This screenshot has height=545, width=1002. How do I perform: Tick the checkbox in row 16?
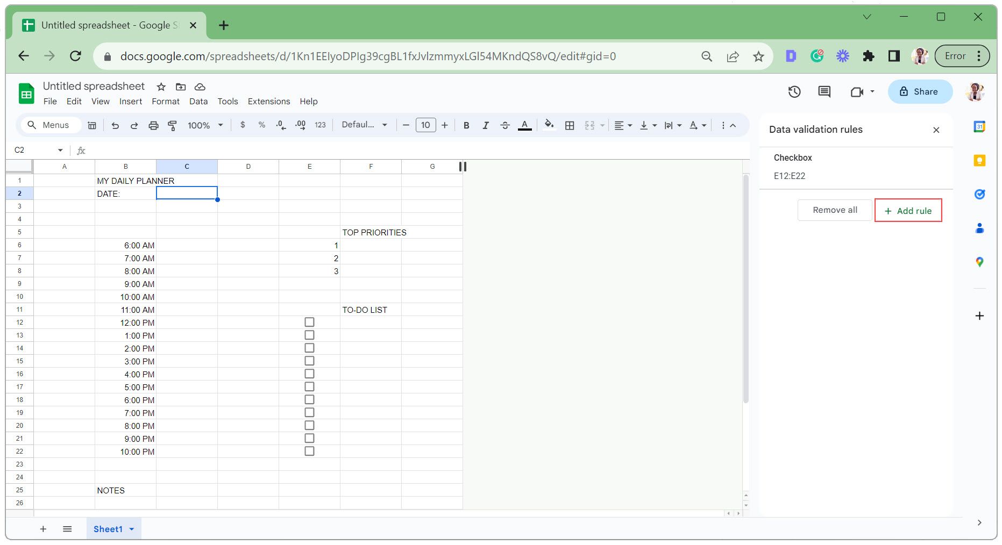(309, 374)
